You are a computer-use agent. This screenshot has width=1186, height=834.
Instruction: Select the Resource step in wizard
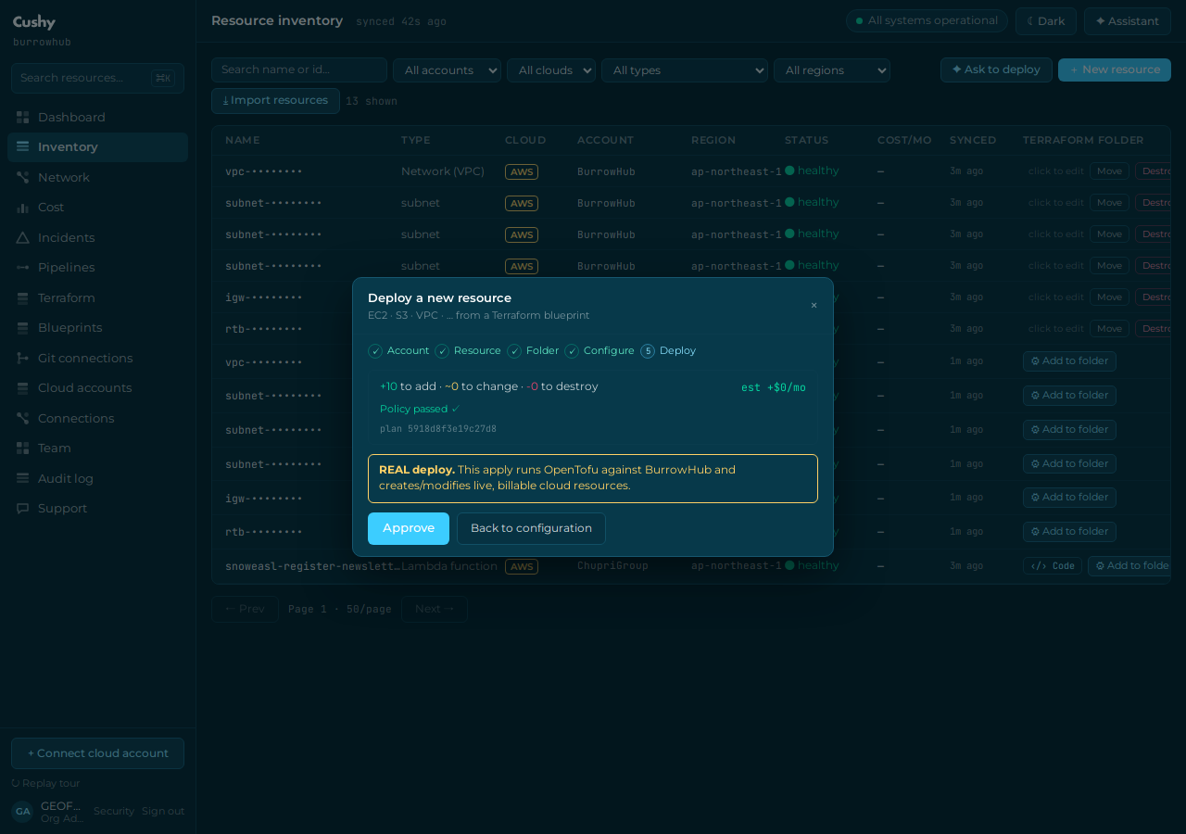(x=468, y=351)
